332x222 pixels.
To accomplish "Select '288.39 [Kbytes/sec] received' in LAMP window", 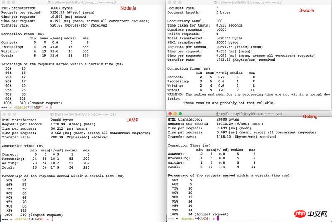I will pos(79,137).
